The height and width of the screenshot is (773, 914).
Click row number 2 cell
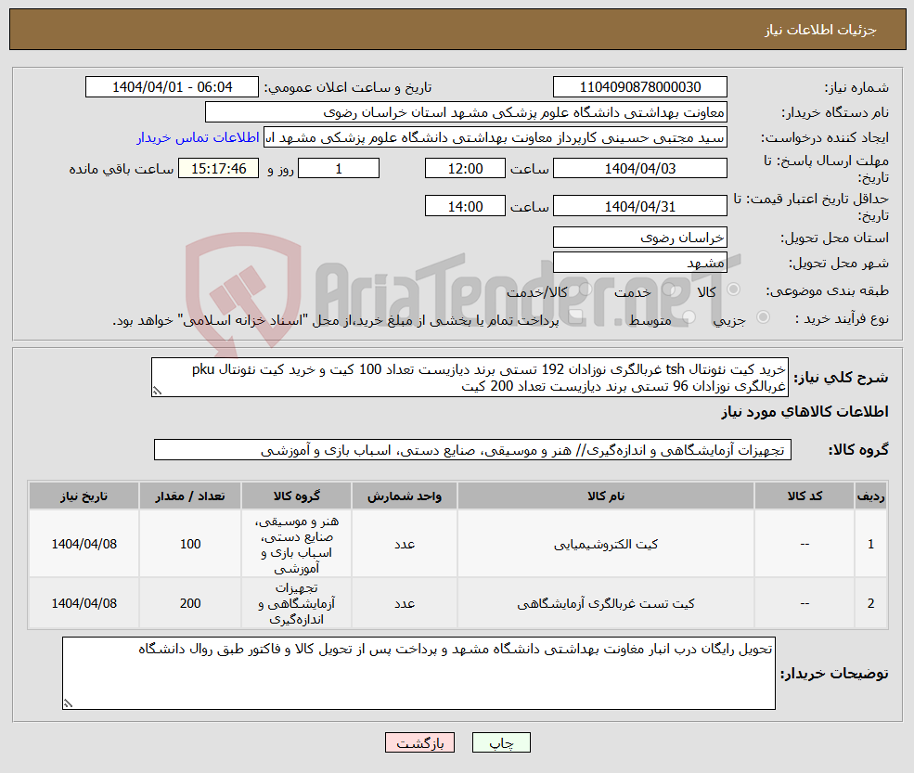click(x=870, y=603)
